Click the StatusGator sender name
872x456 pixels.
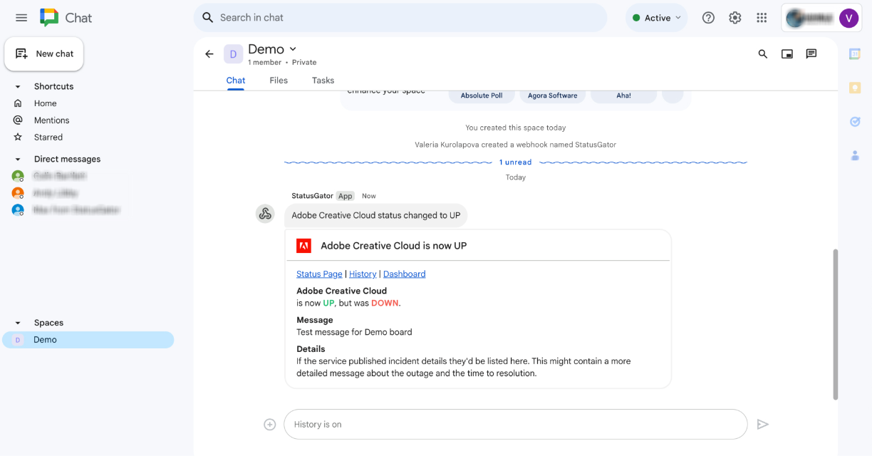point(312,196)
